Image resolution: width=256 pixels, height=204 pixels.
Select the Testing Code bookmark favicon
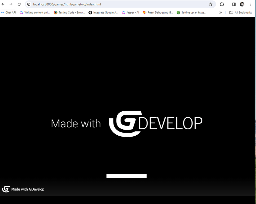coord(55,12)
